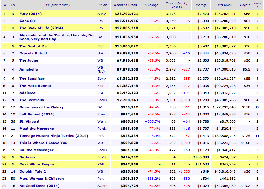Viewport: 264px width, 189px height.
Task: Select Men, Women & Children +586.2% value
Action: coord(152,179)
